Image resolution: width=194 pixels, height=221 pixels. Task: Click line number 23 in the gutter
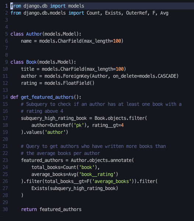pyautogui.click(x=5, y=160)
